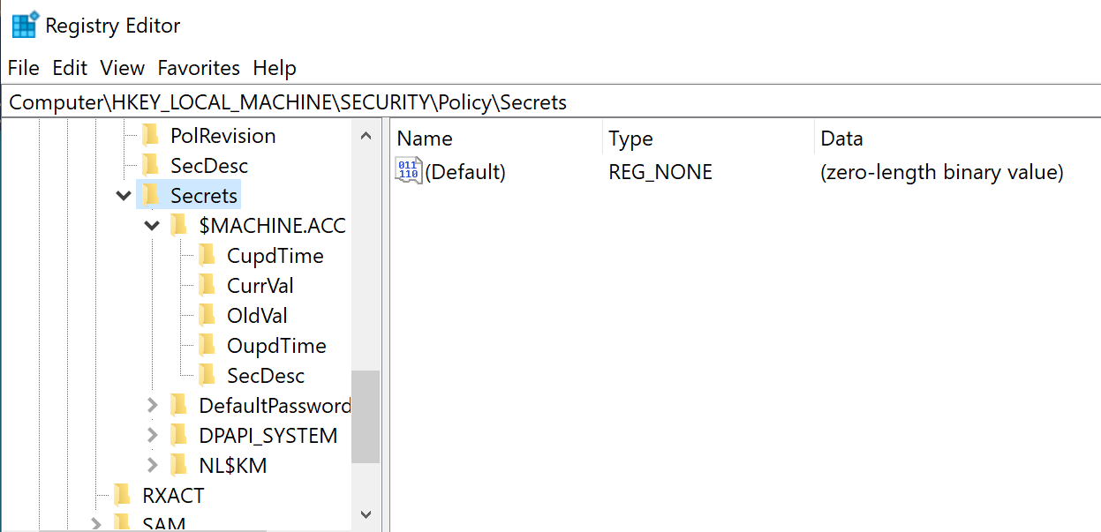Collapse the $MACHINE.ACC key
Screen dimensions: 1101x532
(152, 225)
